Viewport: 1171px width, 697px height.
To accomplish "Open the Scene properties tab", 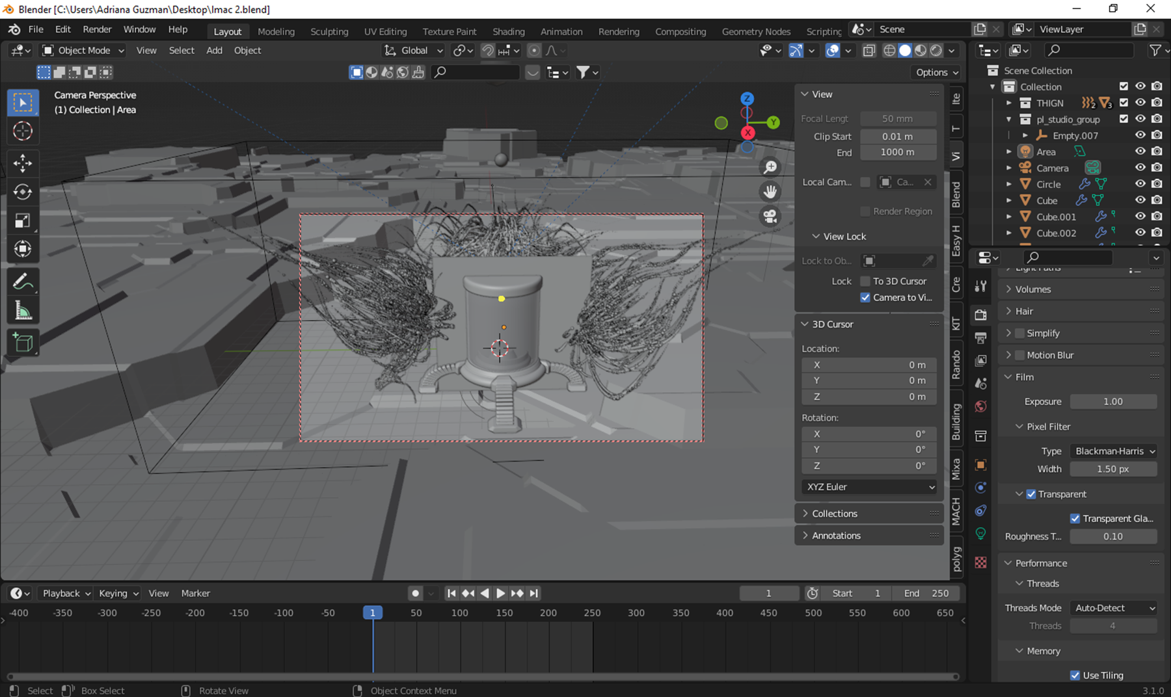I will [x=980, y=384].
